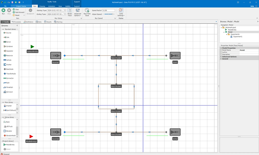Viewport: 259px width, 155px height.
Task: Click Step in the Run group
Action: [16, 9]
